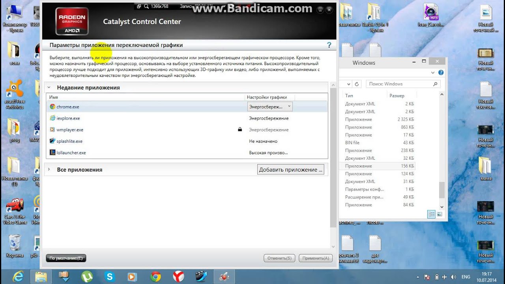The image size is (505, 284).
Task: Collapse the Недавние приложения section
Action: click(x=49, y=88)
